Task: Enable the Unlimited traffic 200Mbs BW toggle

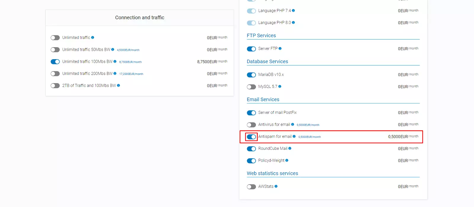Action: pos(55,74)
